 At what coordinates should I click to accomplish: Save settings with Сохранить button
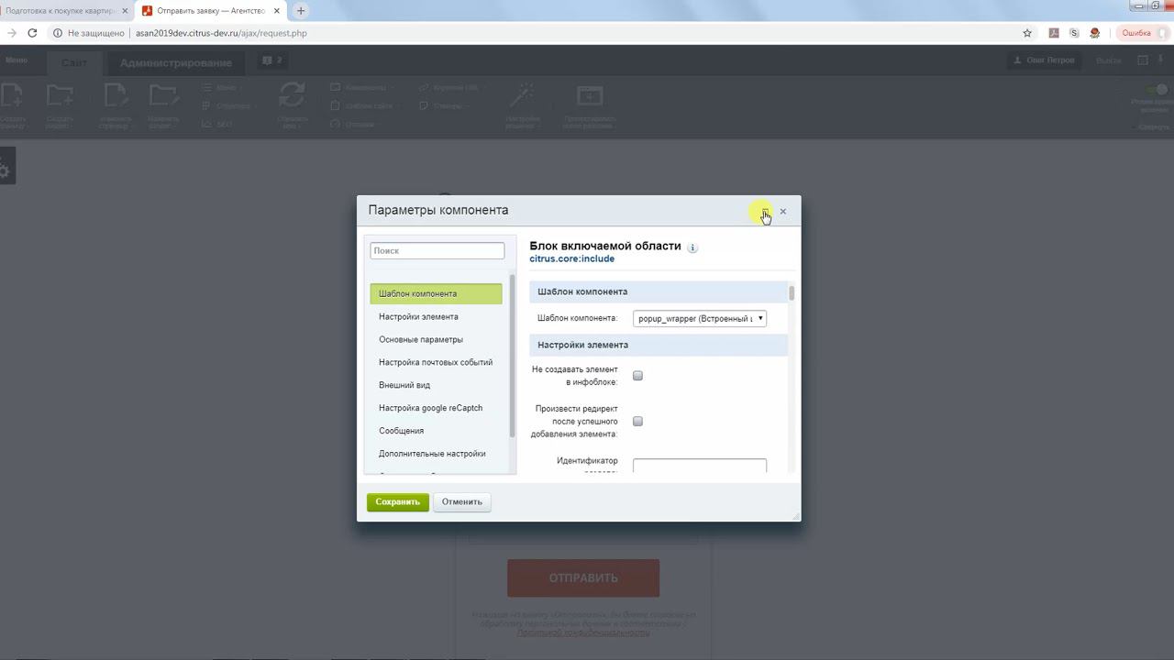tap(398, 502)
